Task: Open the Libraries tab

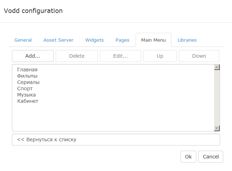Action: tap(187, 40)
